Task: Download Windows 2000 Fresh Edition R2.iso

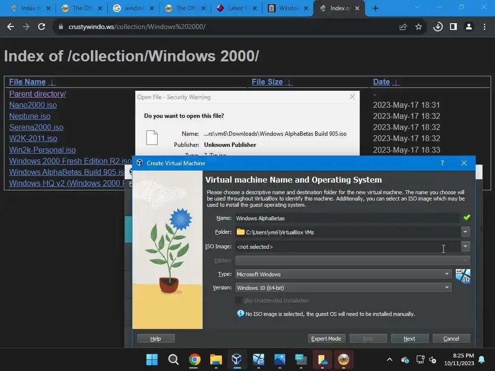Action: (70, 161)
